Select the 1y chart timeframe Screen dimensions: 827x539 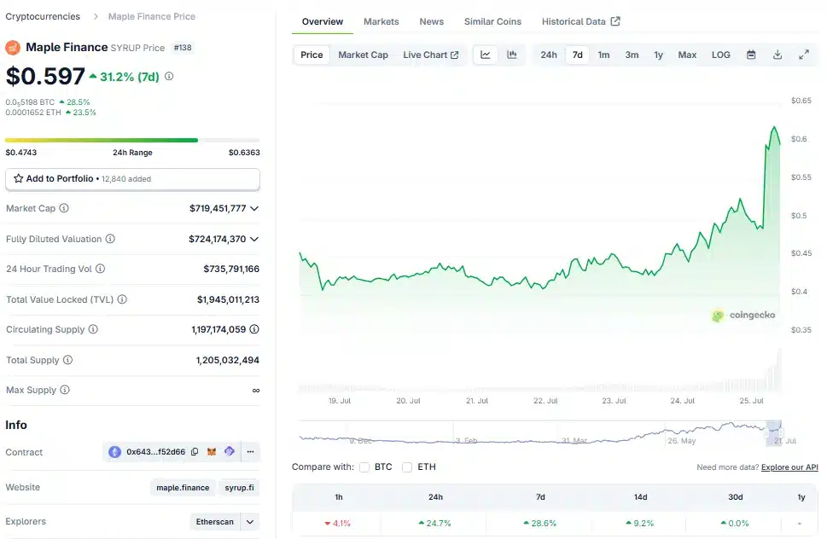click(x=659, y=55)
